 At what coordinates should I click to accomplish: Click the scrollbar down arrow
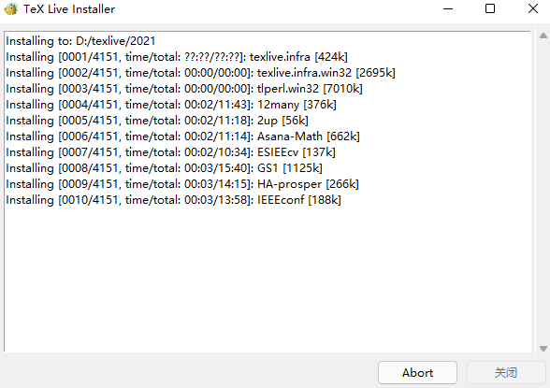point(543,349)
